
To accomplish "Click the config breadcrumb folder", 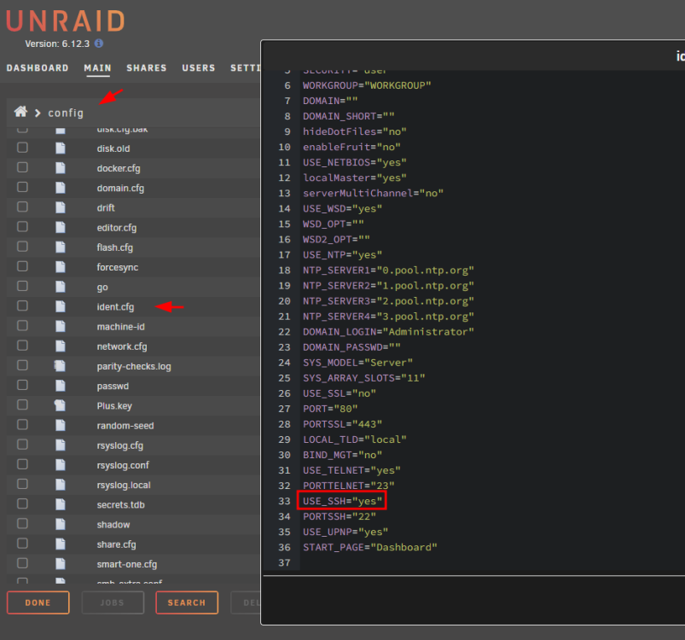I will (66, 113).
